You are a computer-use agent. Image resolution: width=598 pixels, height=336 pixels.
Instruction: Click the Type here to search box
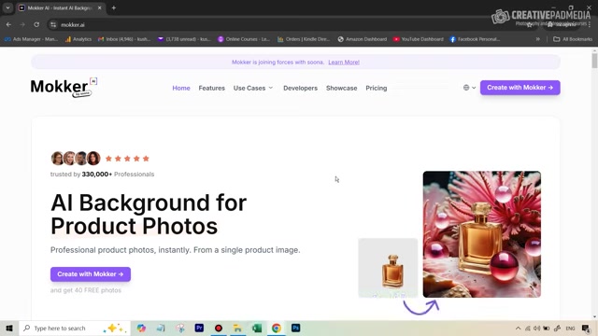(75, 328)
